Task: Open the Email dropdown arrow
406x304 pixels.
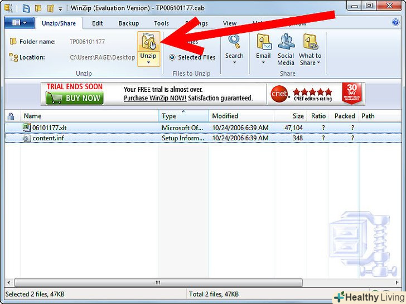Action: point(263,62)
